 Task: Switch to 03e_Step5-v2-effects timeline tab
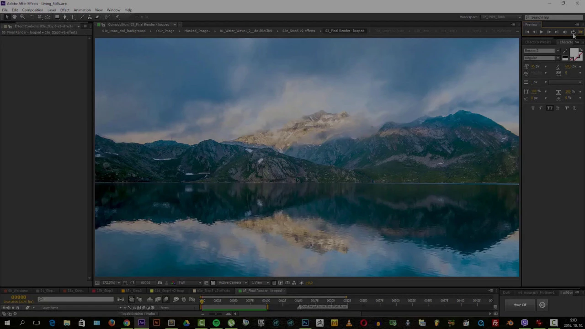coord(213,291)
